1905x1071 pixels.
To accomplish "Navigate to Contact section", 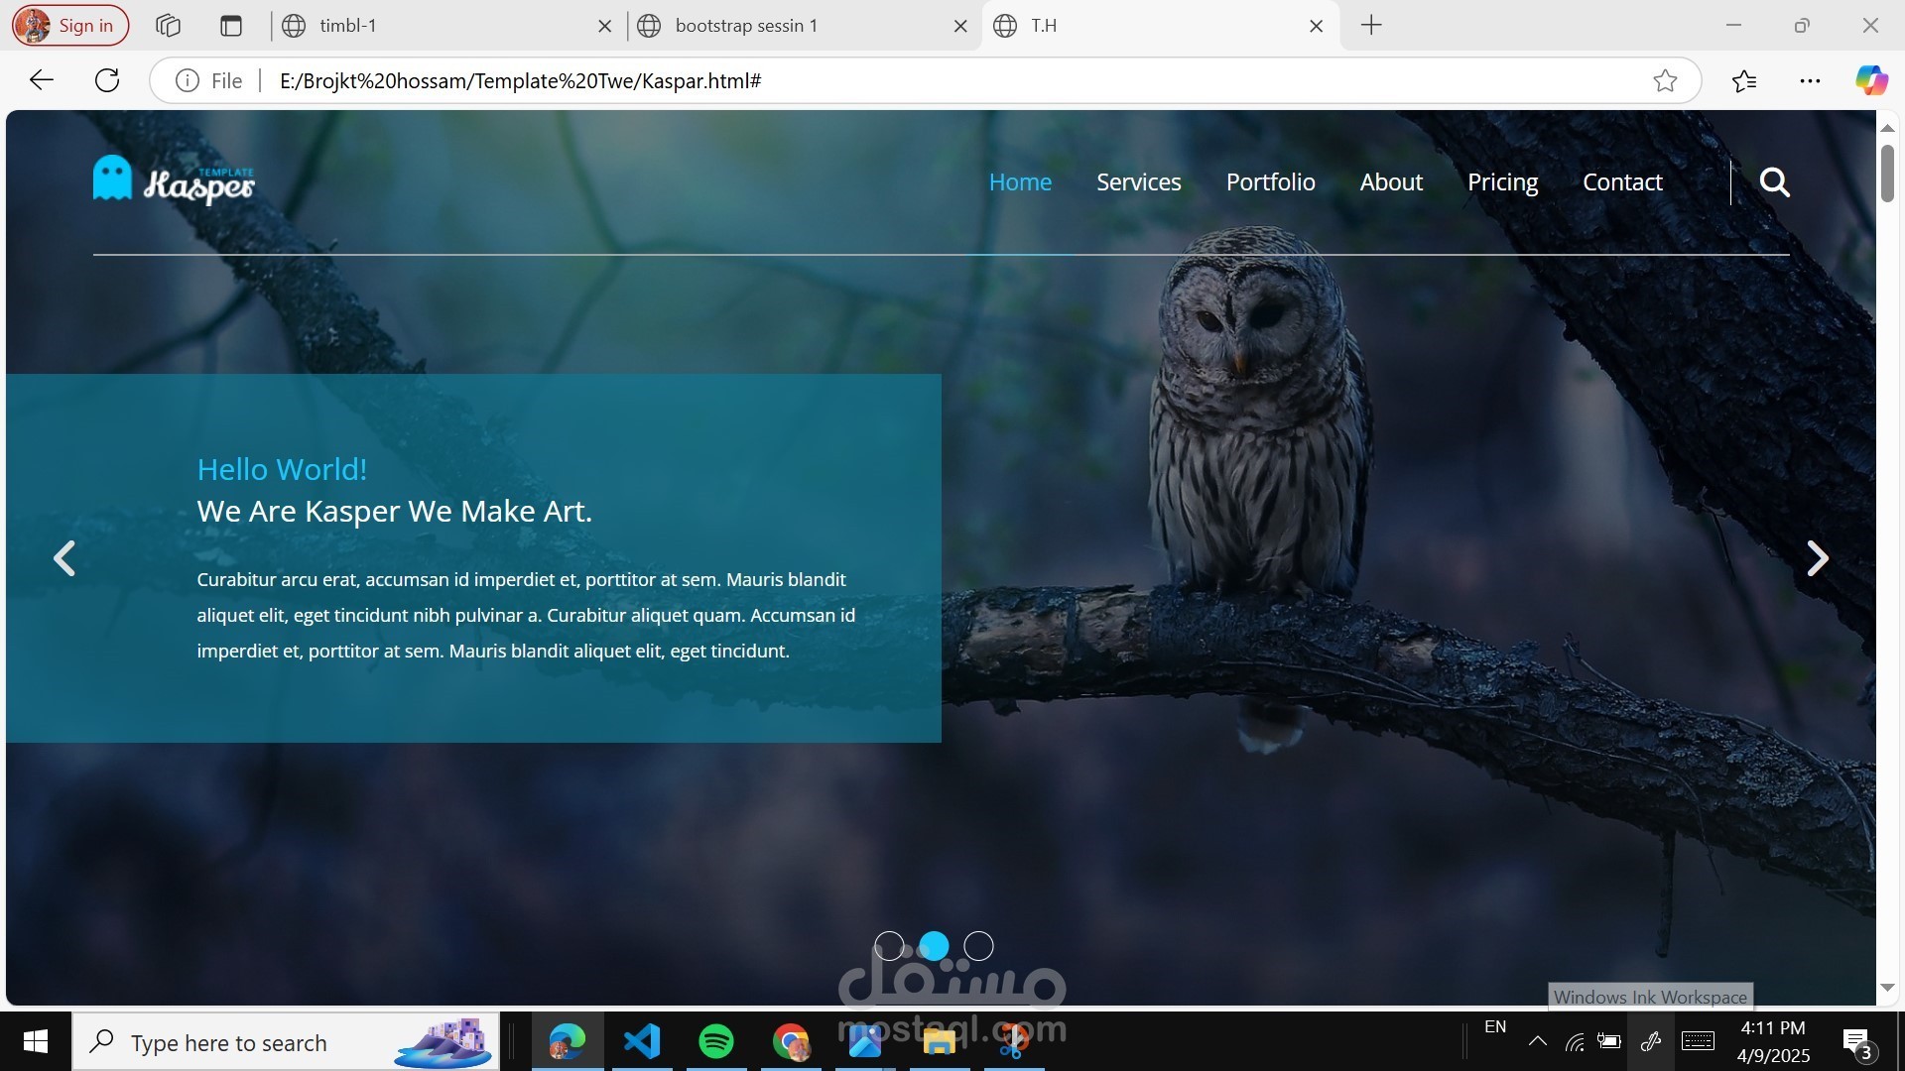I will click(x=1622, y=182).
